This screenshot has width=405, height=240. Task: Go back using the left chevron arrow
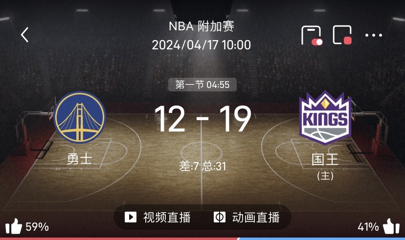pyautogui.click(x=25, y=35)
